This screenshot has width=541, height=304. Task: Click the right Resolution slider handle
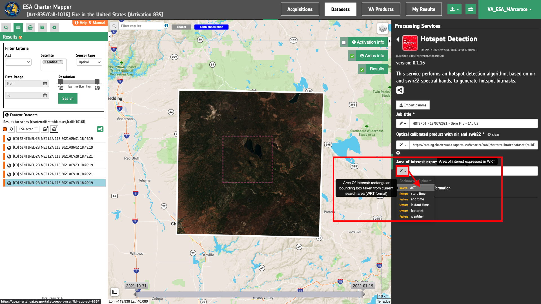click(x=97, y=81)
